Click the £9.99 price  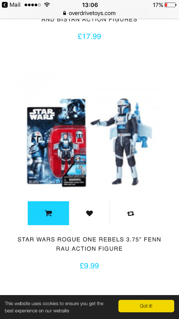(x=89, y=266)
